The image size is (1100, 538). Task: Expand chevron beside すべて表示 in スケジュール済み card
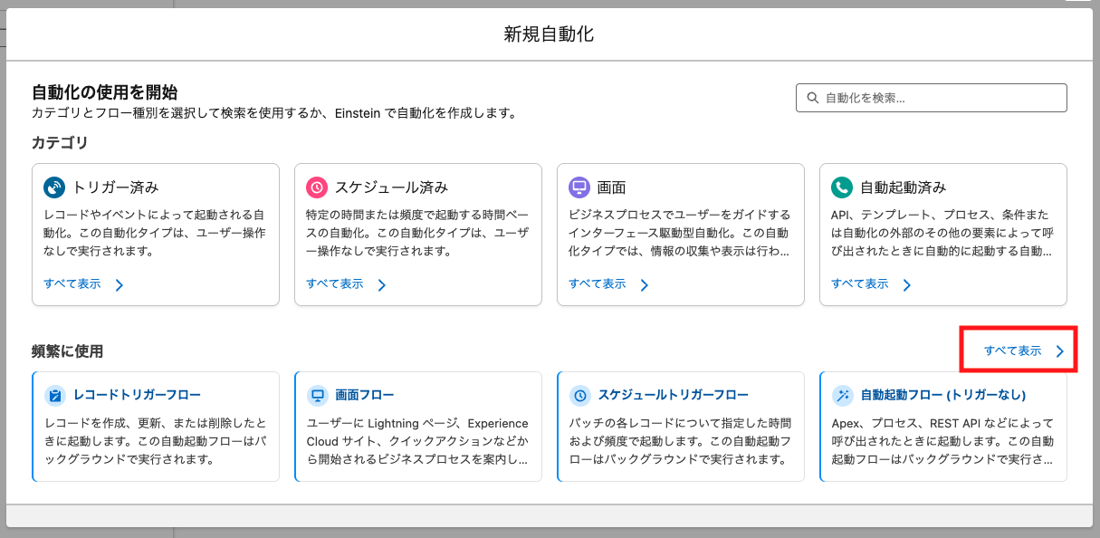[382, 285]
